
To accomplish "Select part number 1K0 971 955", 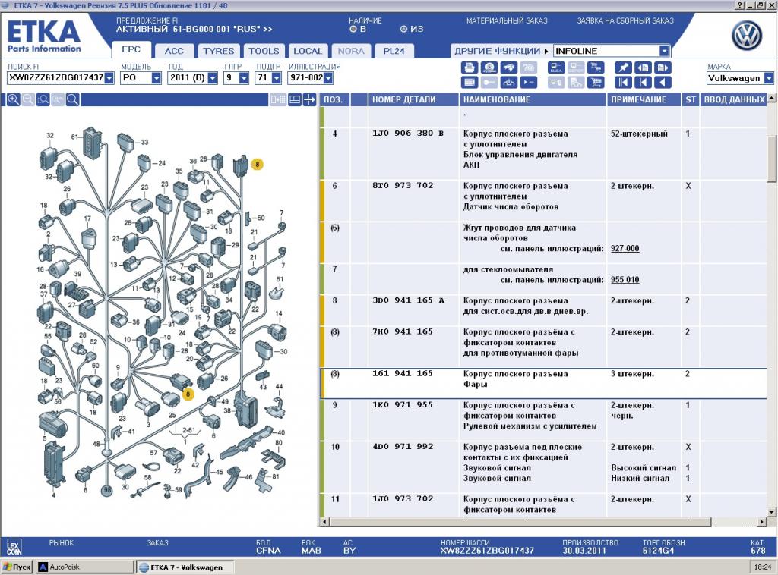I will tap(403, 404).
